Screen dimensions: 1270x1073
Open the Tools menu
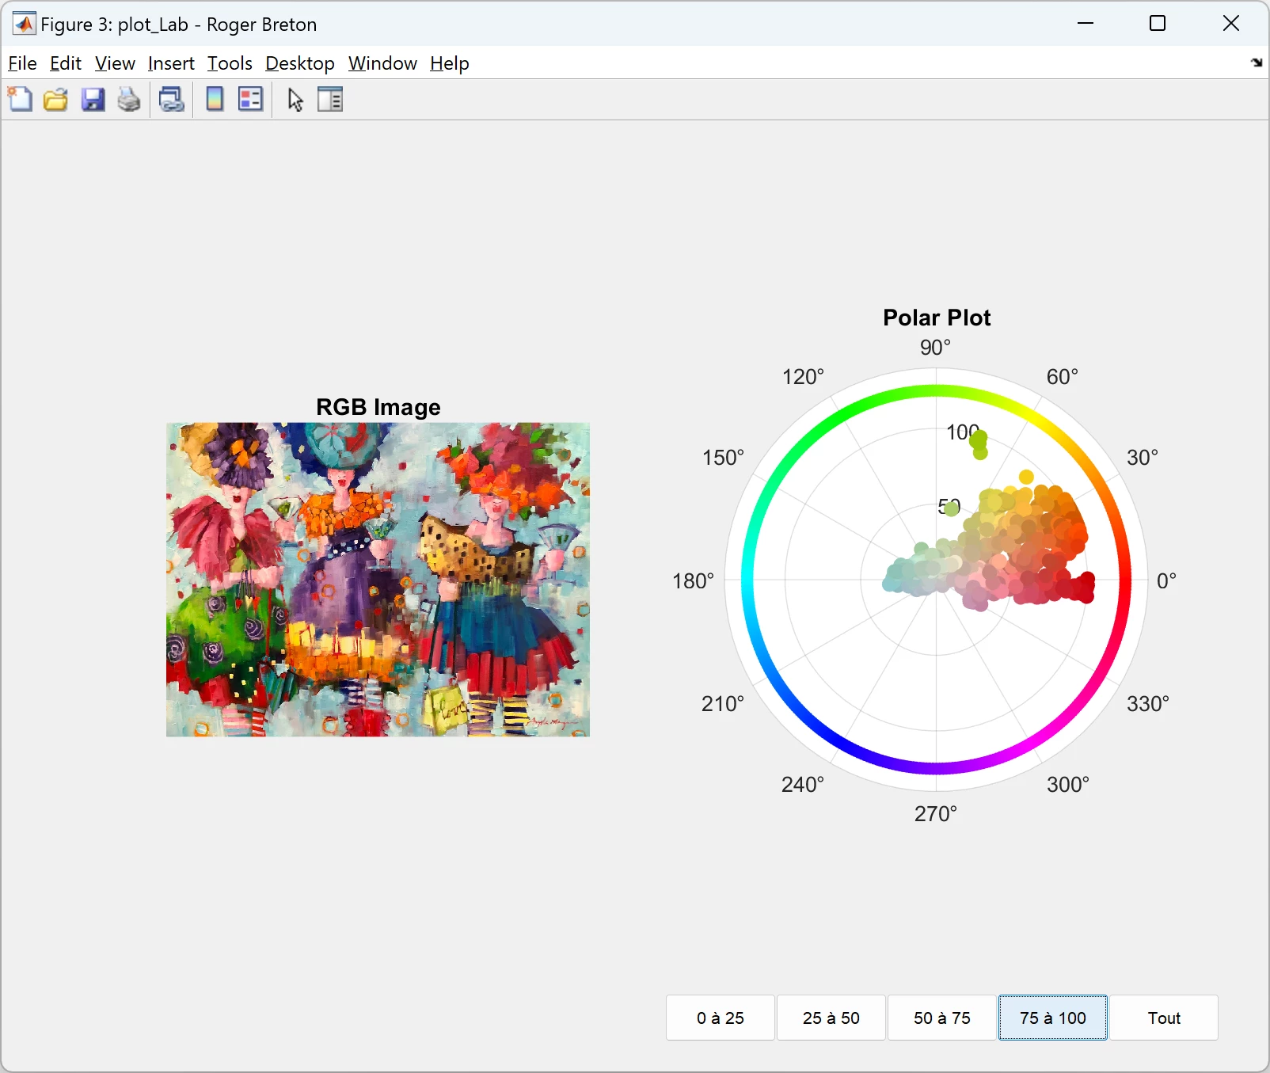tap(230, 63)
